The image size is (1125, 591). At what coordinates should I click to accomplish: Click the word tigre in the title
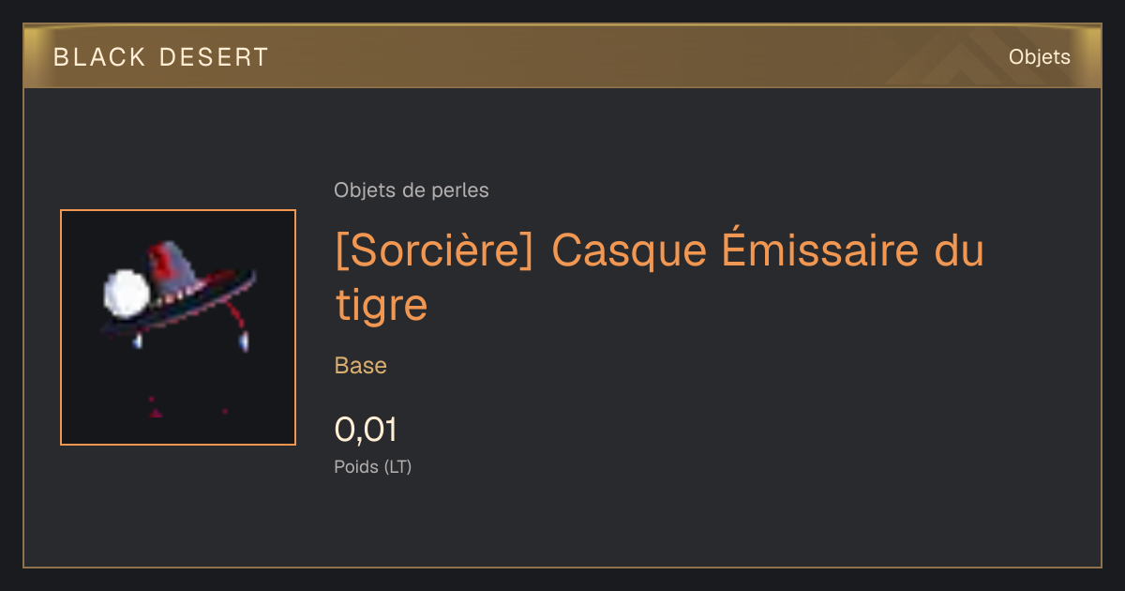point(382,305)
